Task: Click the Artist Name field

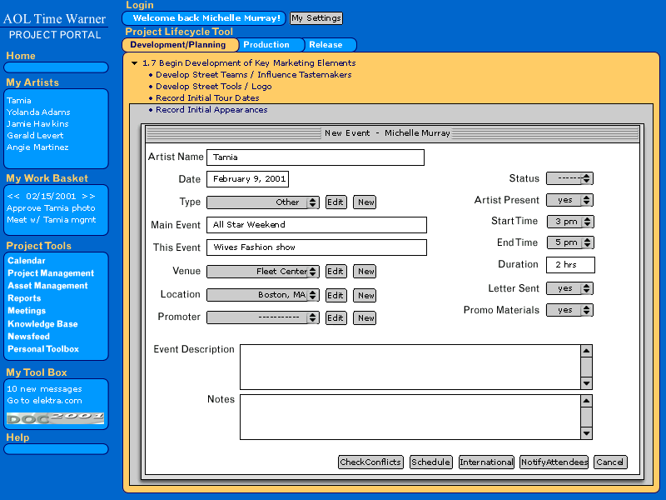Action: pyautogui.click(x=316, y=157)
